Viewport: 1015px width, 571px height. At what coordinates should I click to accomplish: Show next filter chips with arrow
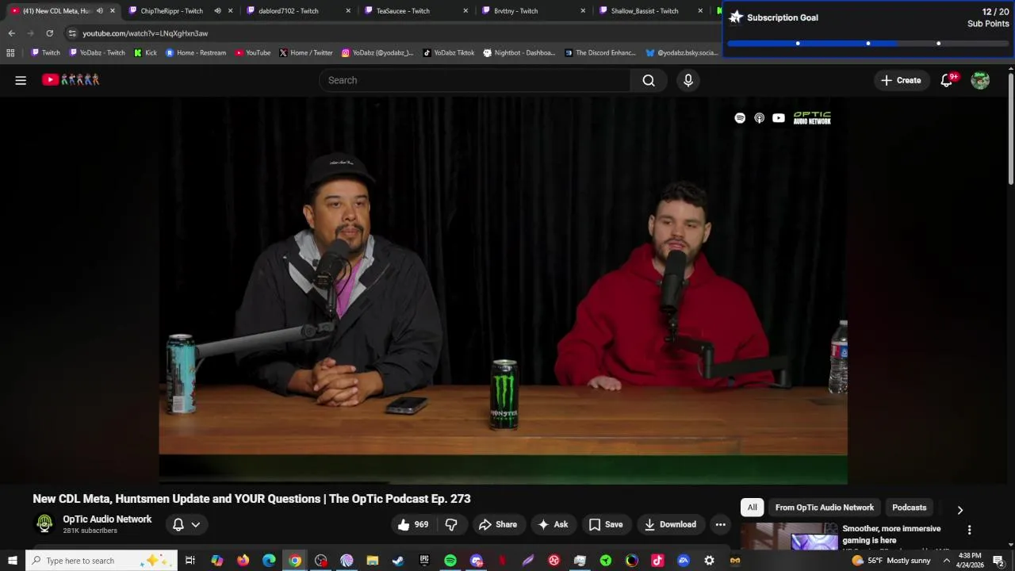point(959,510)
